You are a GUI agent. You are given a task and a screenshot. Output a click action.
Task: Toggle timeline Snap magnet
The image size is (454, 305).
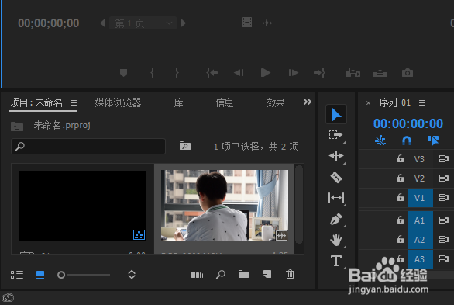[407, 140]
